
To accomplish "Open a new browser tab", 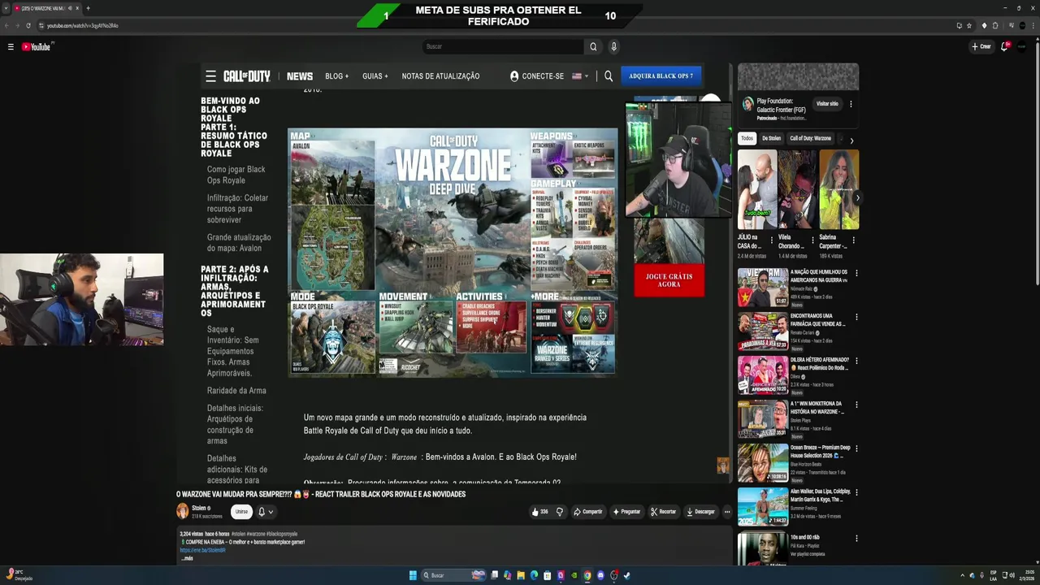I will click(x=88, y=8).
